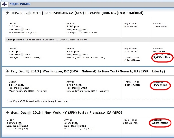Select the Tue. SFO to Washington segment heading
Screen dimensions: 174x138
point(77,13)
